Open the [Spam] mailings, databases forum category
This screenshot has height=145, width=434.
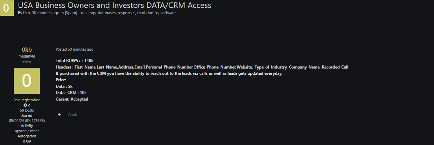pyautogui.click(x=120, y=13)
